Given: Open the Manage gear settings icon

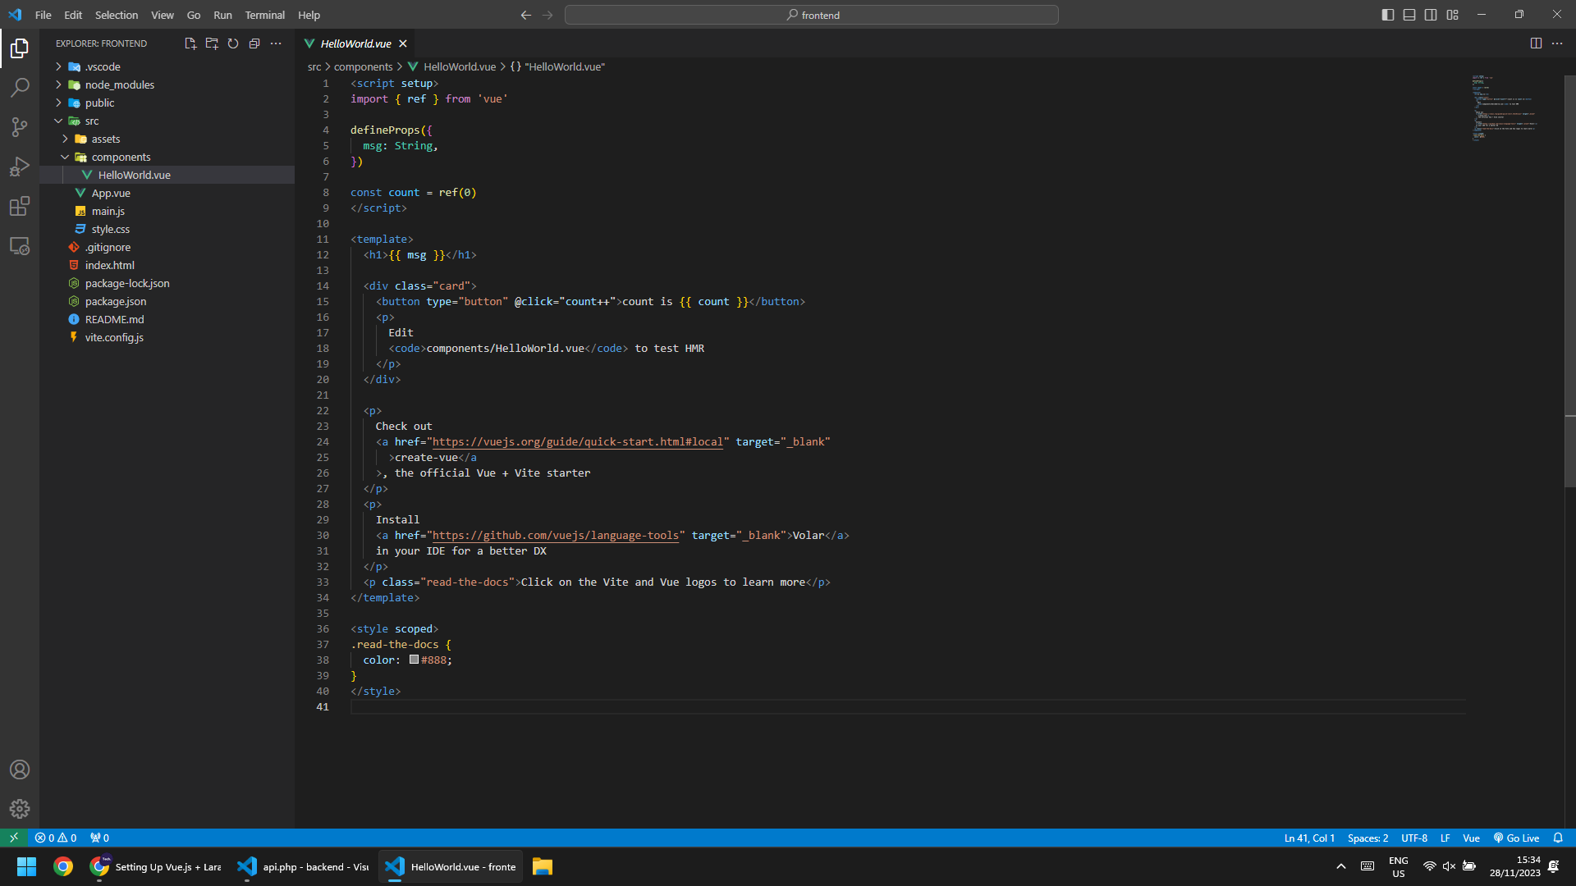Looking at the screenshot, I should (x=20, y=809).
